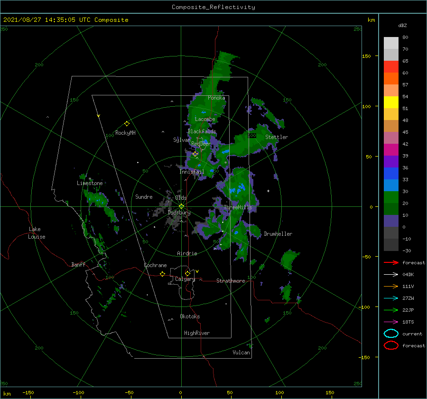Click the -30 value in dBZ scale
This screenshot has width=427, height=399.
click(x=407, y=251)
